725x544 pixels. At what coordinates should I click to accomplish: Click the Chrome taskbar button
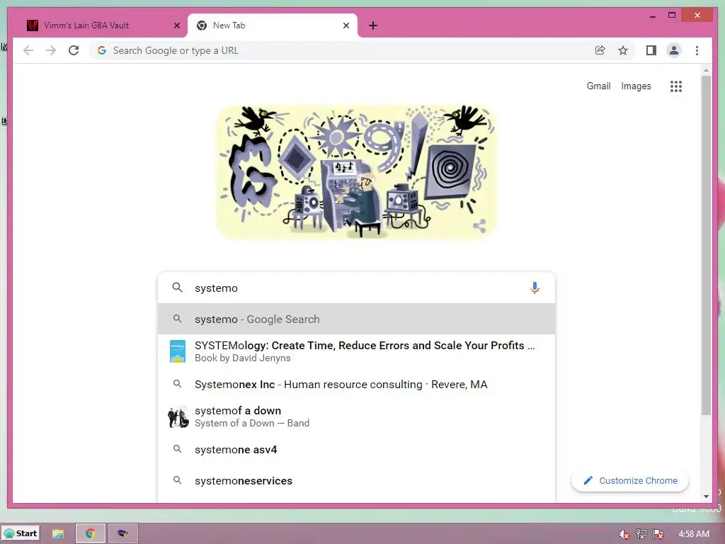91,533
